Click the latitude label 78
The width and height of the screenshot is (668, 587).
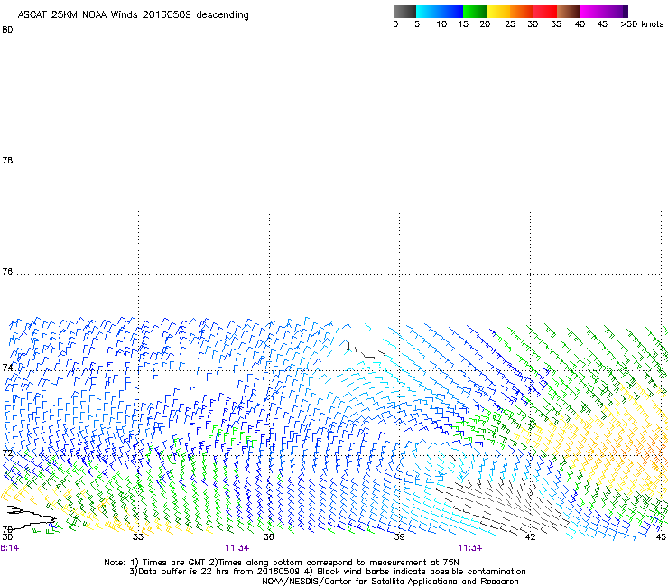[x=7, y=160]
